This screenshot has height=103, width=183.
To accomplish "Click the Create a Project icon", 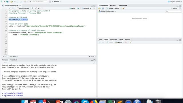I will (7, 2).
